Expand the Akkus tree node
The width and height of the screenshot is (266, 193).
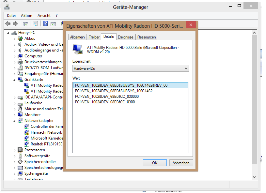(x=14, y=39)
